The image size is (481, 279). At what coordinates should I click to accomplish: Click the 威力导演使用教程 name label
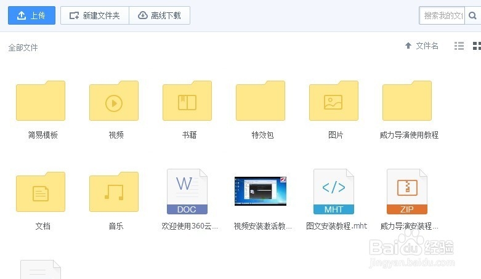[x=409, y=135]
